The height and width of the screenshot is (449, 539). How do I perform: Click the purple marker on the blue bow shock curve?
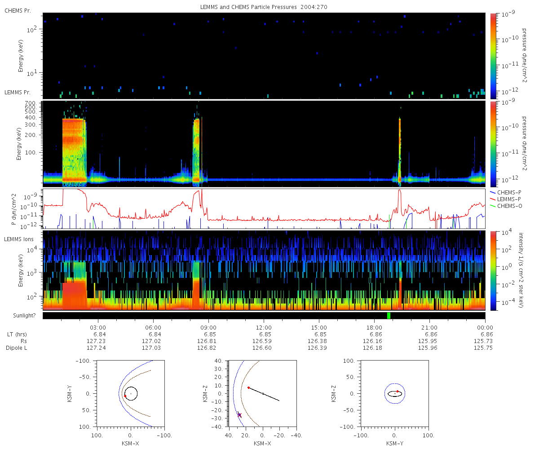point(239,415)
